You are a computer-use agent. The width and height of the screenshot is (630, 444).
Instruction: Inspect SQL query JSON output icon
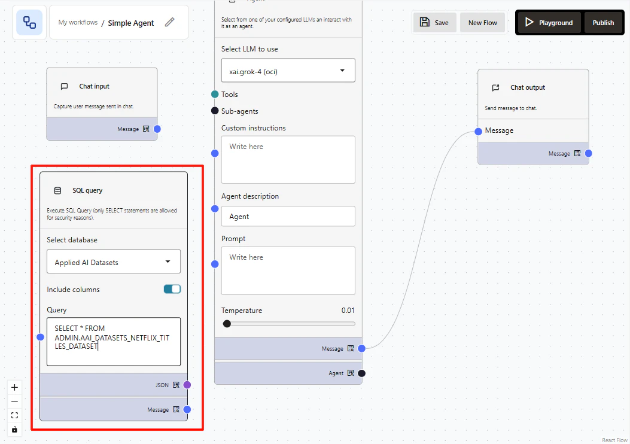176,385
